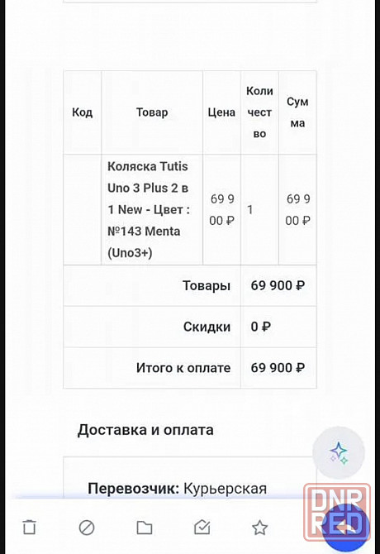Tap the blue reply arrow floating button

(x=346, y=528)
